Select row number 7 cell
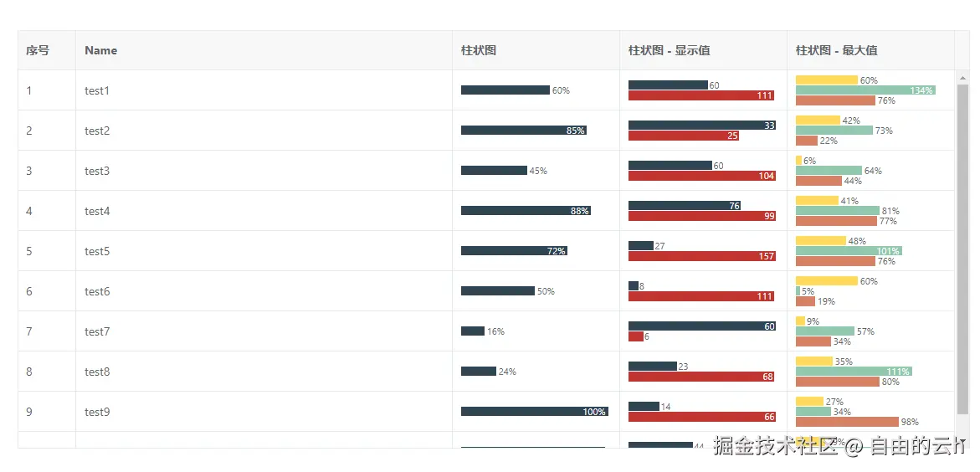The image size is (980, 472). tap(29, 331)
